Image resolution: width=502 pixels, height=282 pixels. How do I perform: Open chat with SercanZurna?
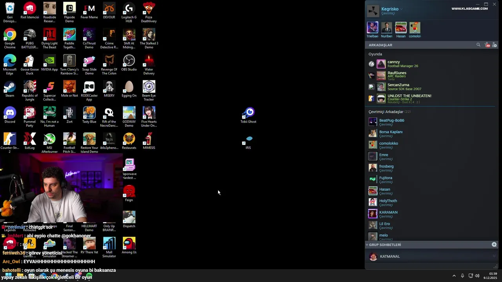pyautogui.click(x=431, y=87)
